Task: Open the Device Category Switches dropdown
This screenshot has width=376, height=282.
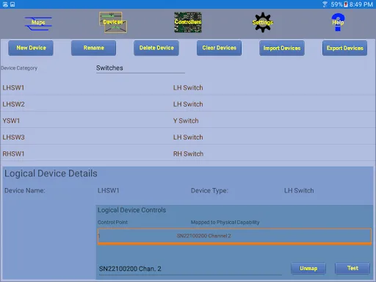Action: 140,68
